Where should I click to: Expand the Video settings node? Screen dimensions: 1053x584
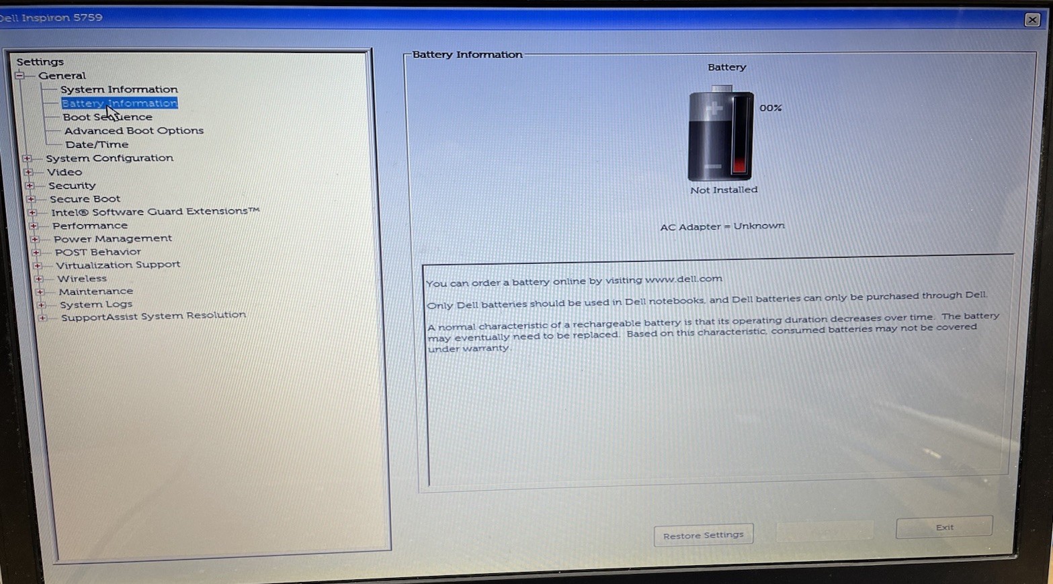pyautogui.click(x=28, y=172)
